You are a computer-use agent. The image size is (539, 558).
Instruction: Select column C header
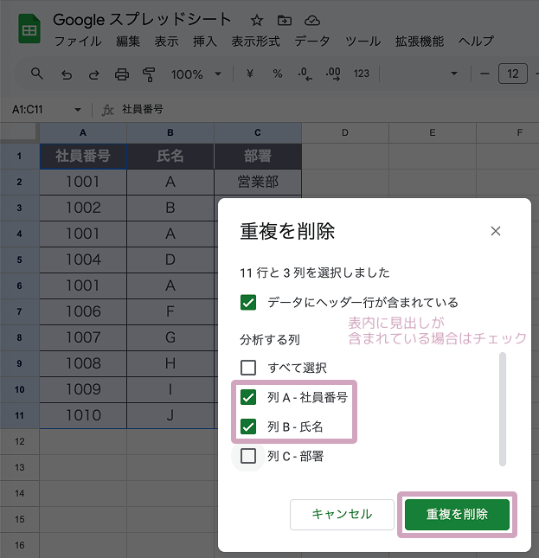pos(258,132)
